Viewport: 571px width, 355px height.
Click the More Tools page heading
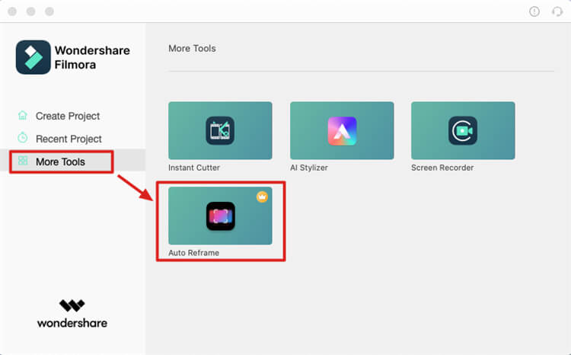point(192,49)
